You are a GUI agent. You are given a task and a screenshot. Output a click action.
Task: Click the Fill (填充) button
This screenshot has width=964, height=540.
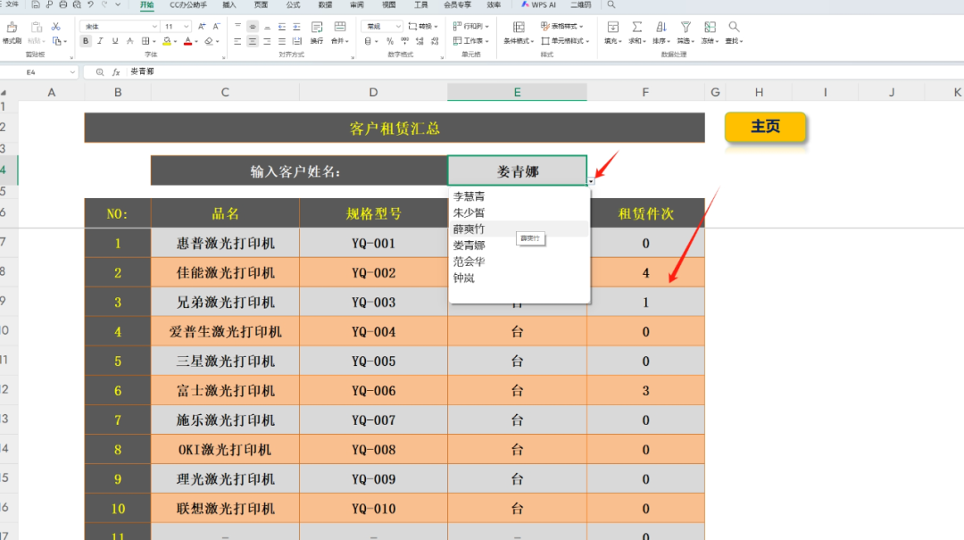[x=613, y=32]
